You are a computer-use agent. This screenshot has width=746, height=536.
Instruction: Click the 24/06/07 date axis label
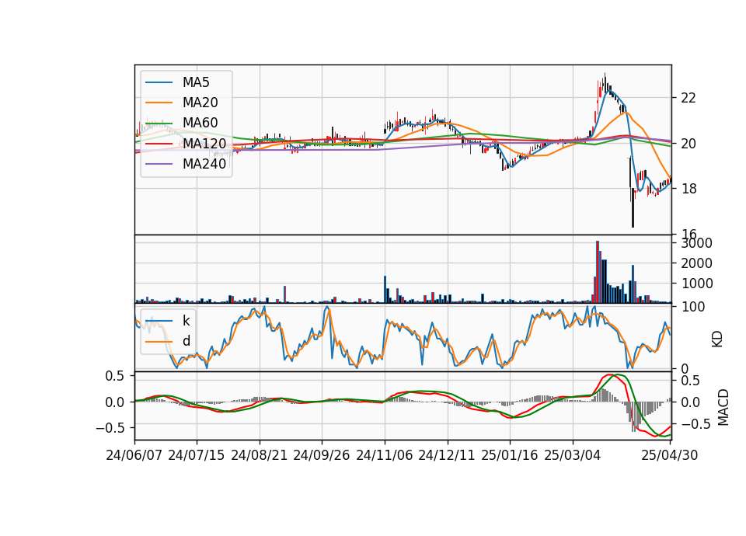click(x=134, y=455)
